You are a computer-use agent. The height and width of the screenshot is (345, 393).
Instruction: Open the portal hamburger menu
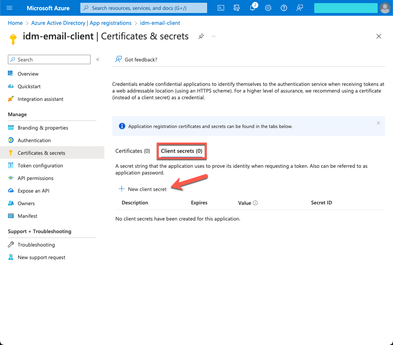tap(9, 8)
